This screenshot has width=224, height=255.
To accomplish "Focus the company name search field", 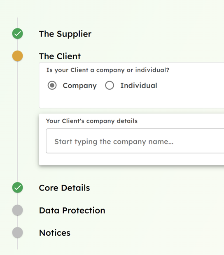I will pyautogui.click(x=135, y=141).
